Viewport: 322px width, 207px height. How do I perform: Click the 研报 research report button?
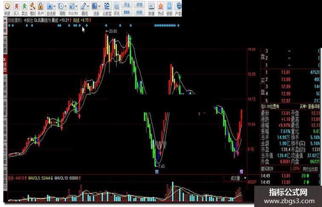point(139,4)
